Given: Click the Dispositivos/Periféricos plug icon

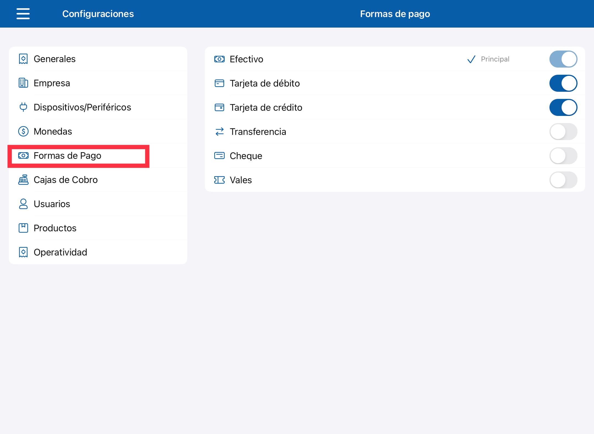Looking at the screenshot, I should pyautogui.click(x=23, y=107).
